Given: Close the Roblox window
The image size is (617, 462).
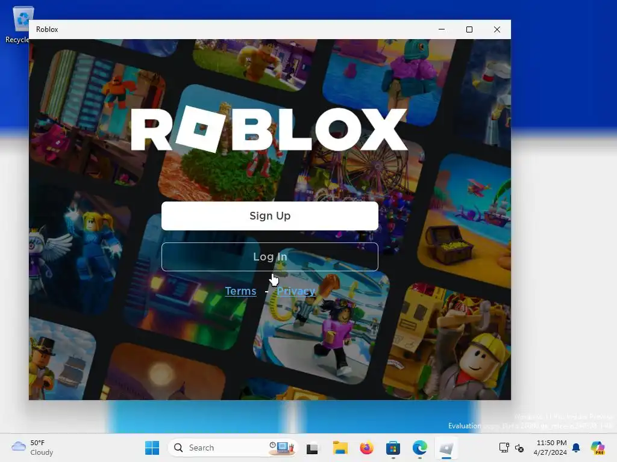Looking at the screenshot, I should 497,29.
